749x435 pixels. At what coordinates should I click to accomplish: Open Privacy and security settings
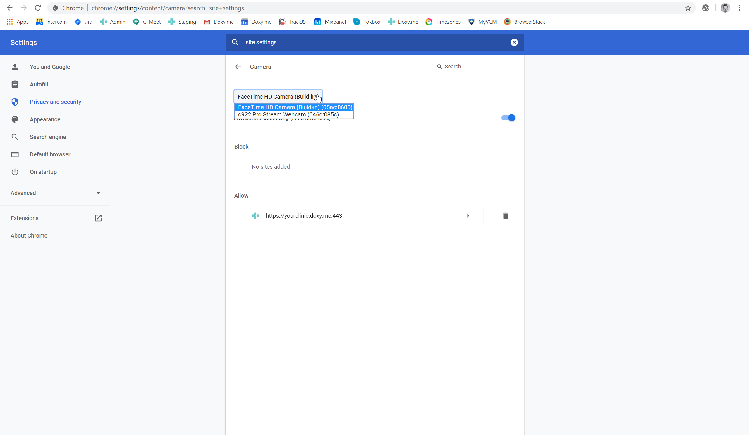pyautogui.click(x=55, y=102)
